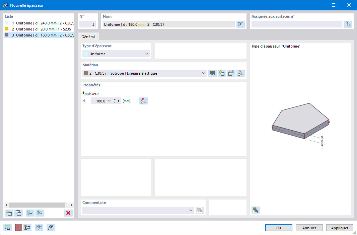357x235 pixels.
Task: Click the Assignée aux surfaces n° field
Action: coord(297,24)
